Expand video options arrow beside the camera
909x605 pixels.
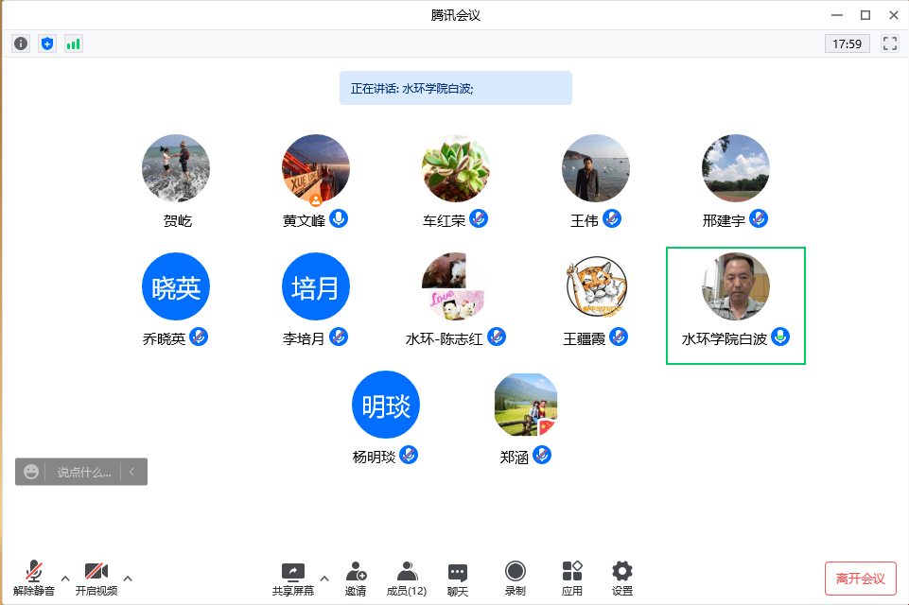click(128, 578)
